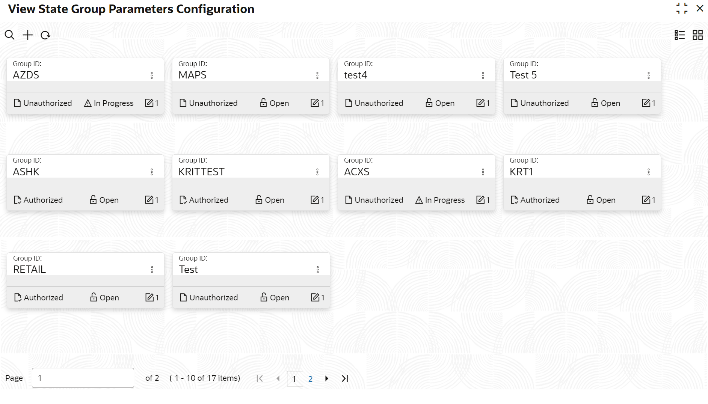
Task: Expand the options menu for RETAIL card
Action: point(152,270)
